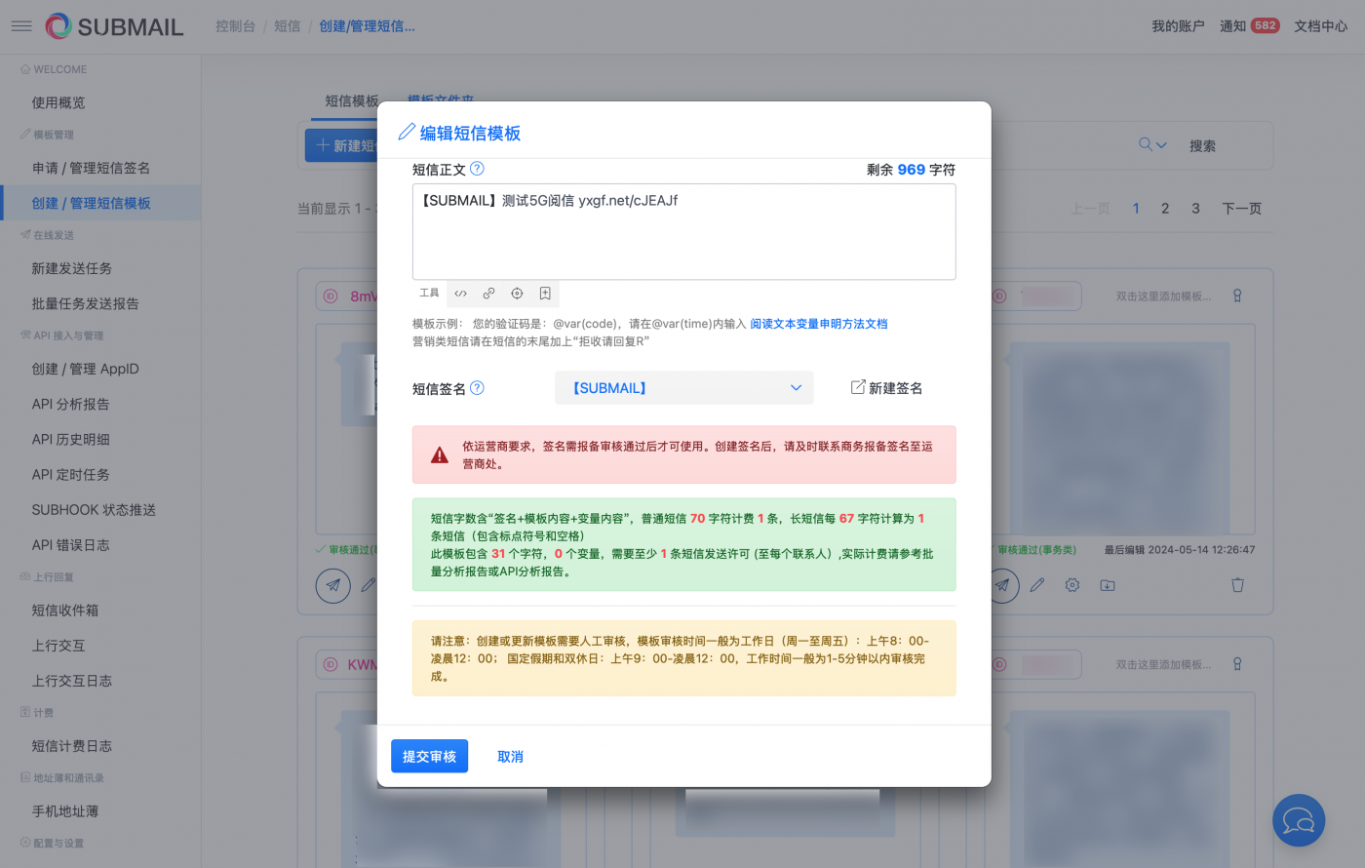Click the 审核通过(事务类) status text

(1036, 550)
